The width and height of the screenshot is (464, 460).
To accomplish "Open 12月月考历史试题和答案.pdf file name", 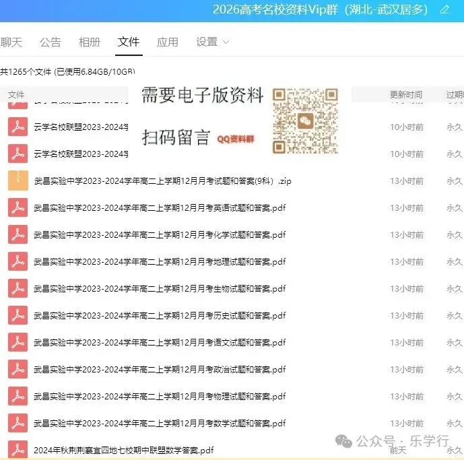I will [x=160, y=316].
